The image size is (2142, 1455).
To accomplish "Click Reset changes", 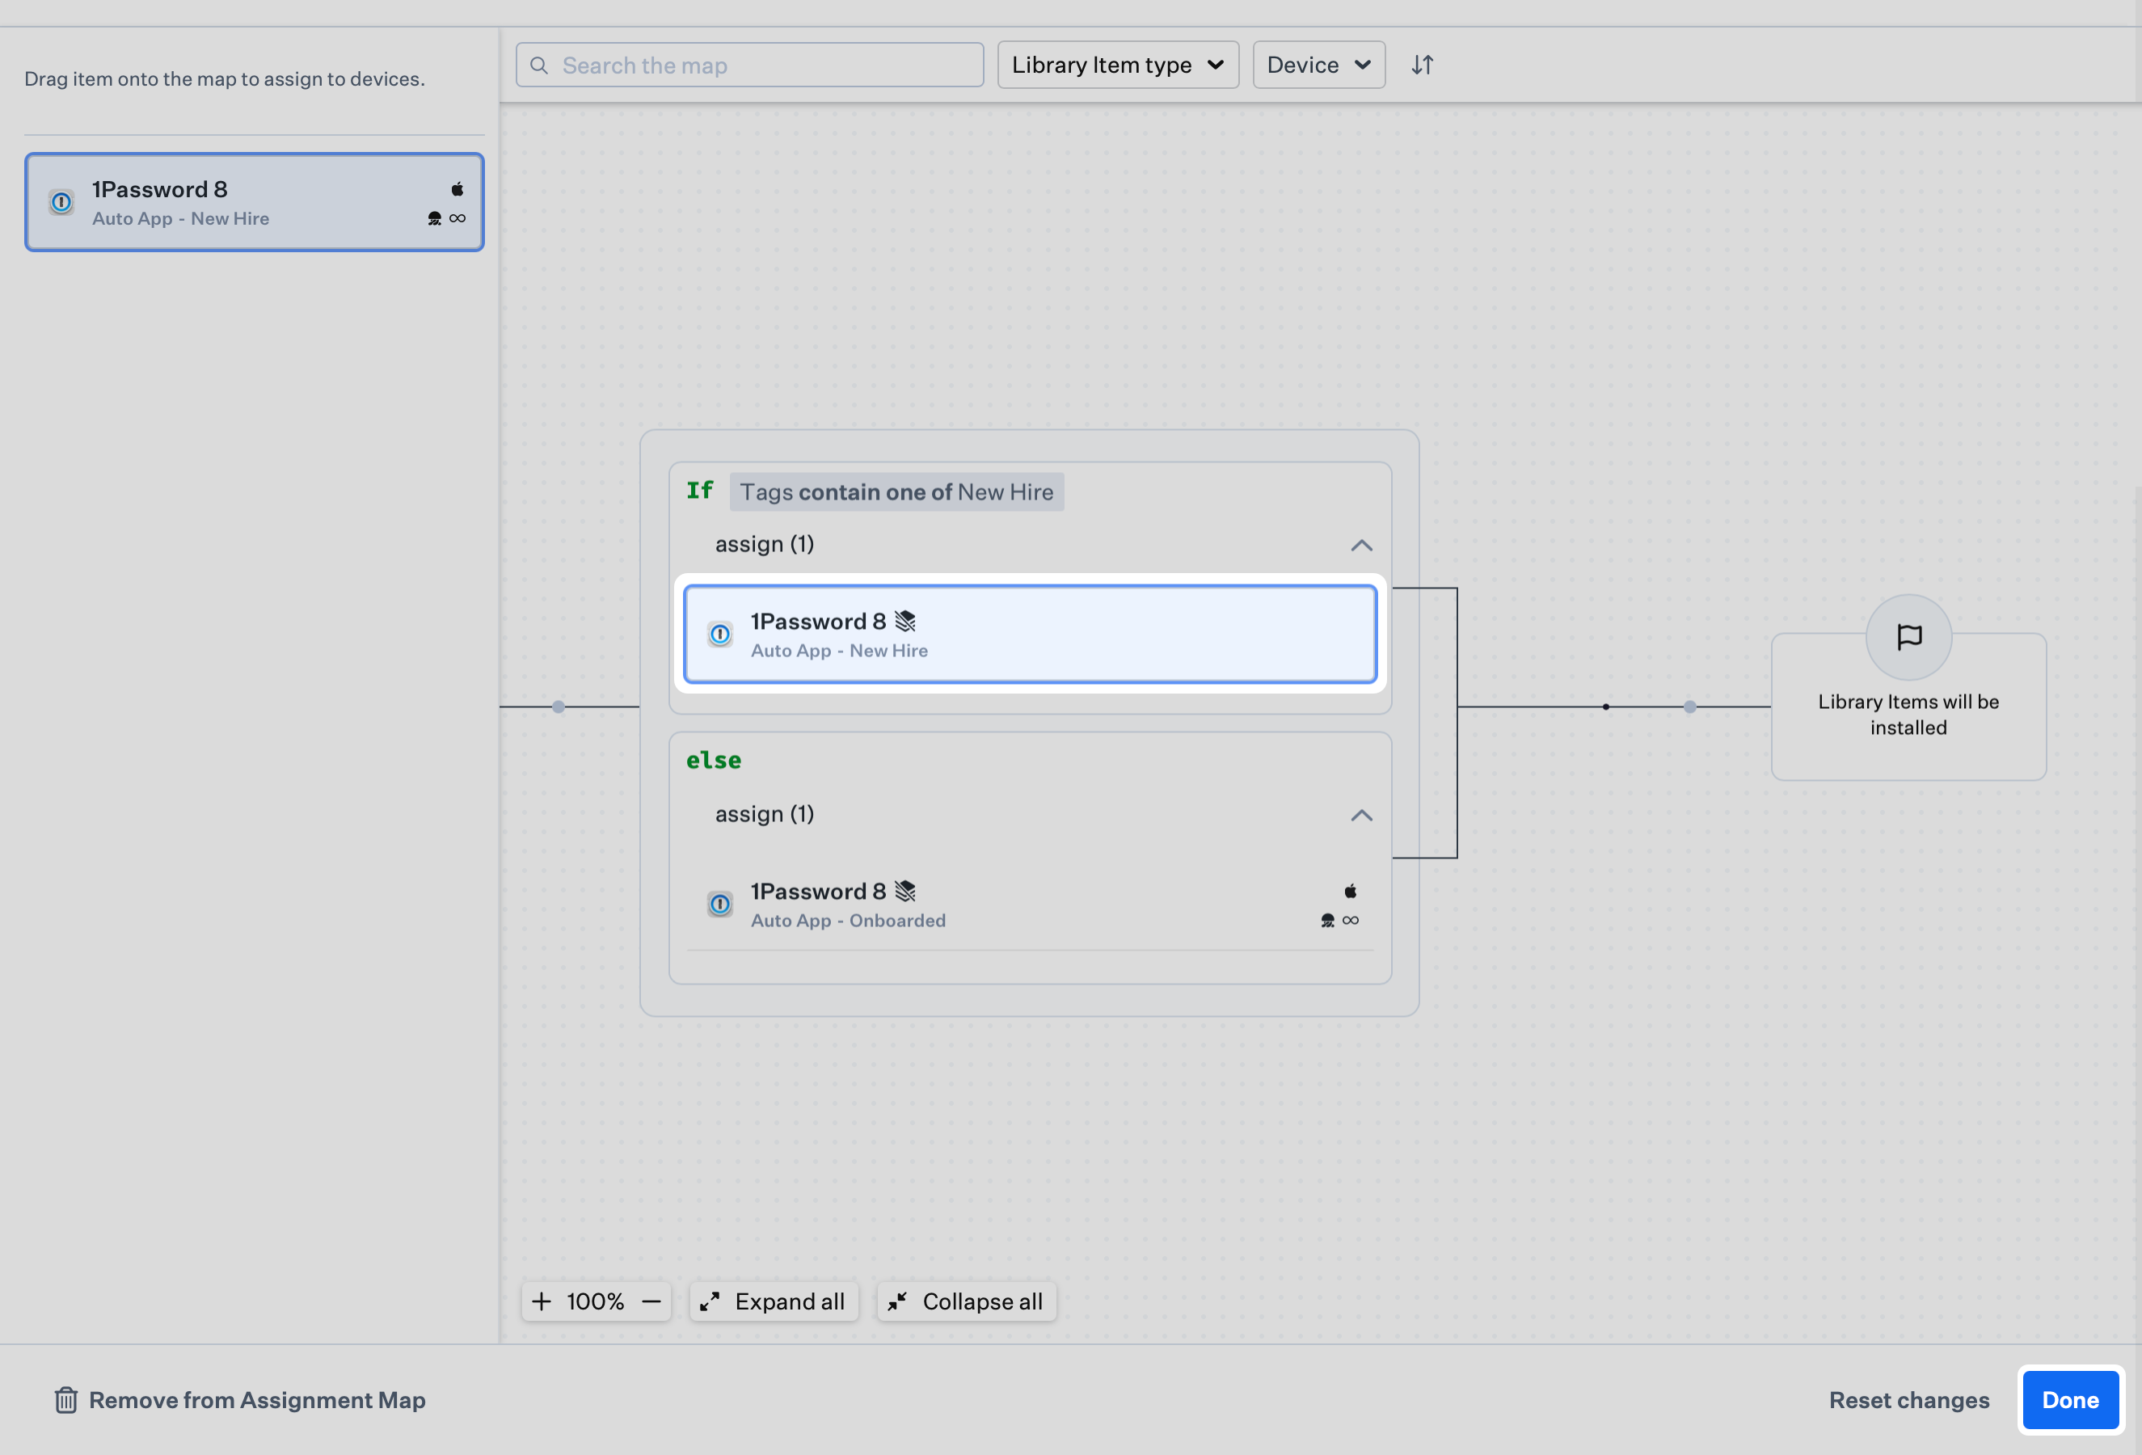I will [1909, 1400].
